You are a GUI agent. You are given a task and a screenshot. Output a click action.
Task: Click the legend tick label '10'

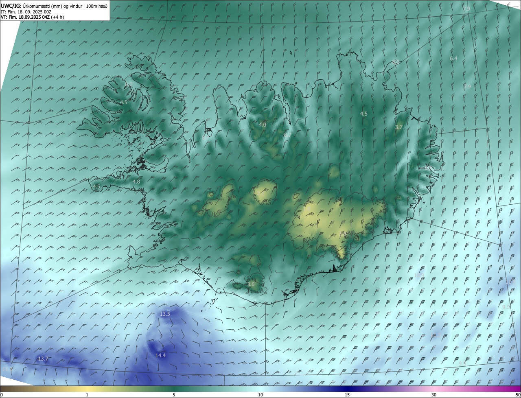click(x=260, y=395)
